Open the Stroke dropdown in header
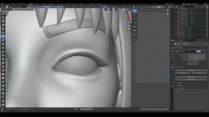This screenshot has width=209, height=117. (x=82, y=7)
